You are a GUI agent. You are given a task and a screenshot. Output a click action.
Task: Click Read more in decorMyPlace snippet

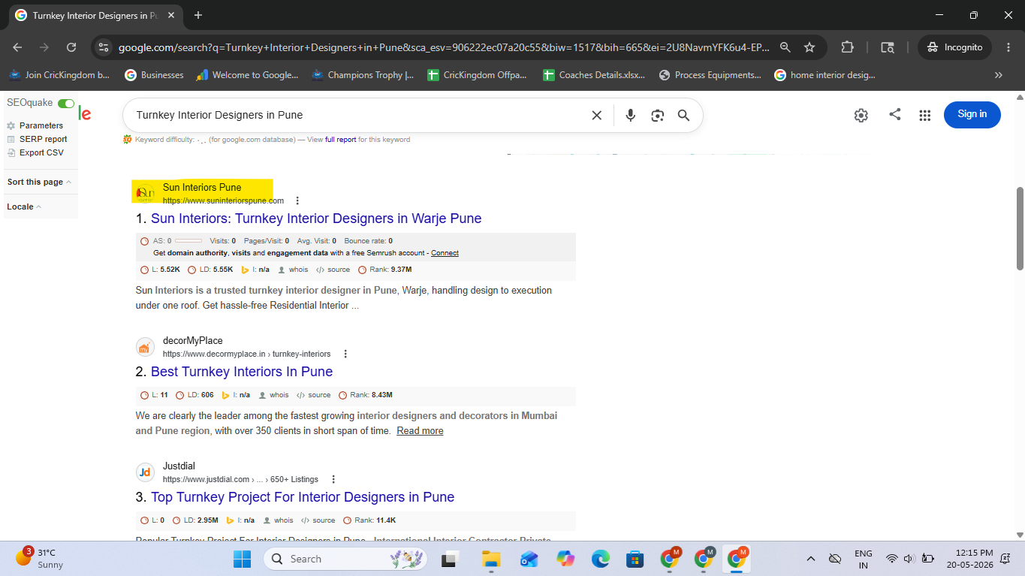pos(420,431)
